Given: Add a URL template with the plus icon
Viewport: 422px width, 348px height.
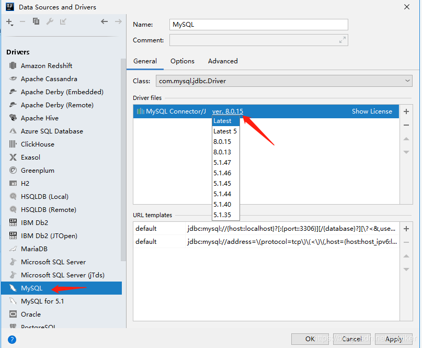Looking at the screenshot, I should [407, 228].
